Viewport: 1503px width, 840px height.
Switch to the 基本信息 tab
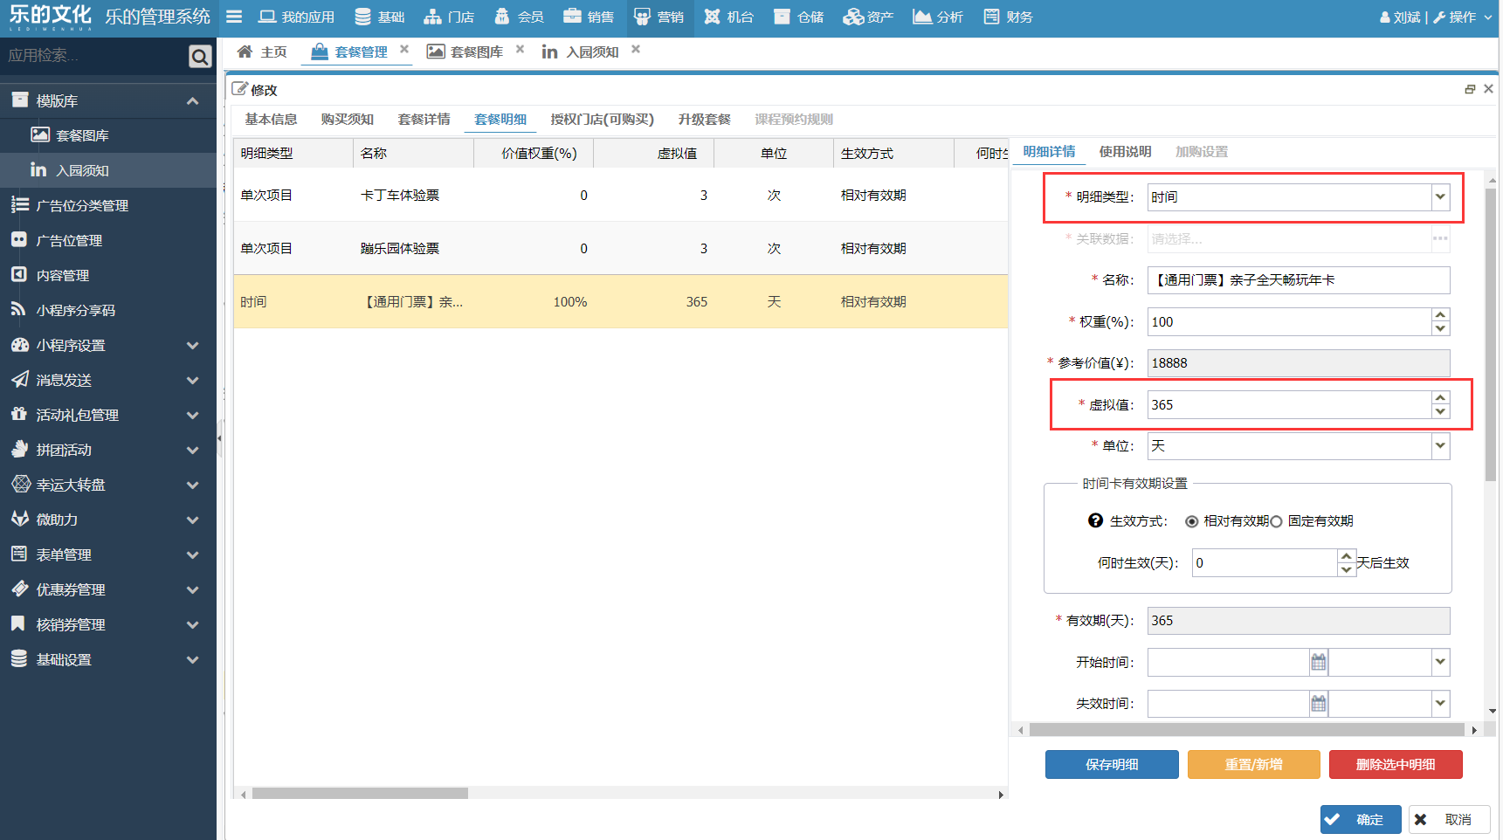pos(271,119)
